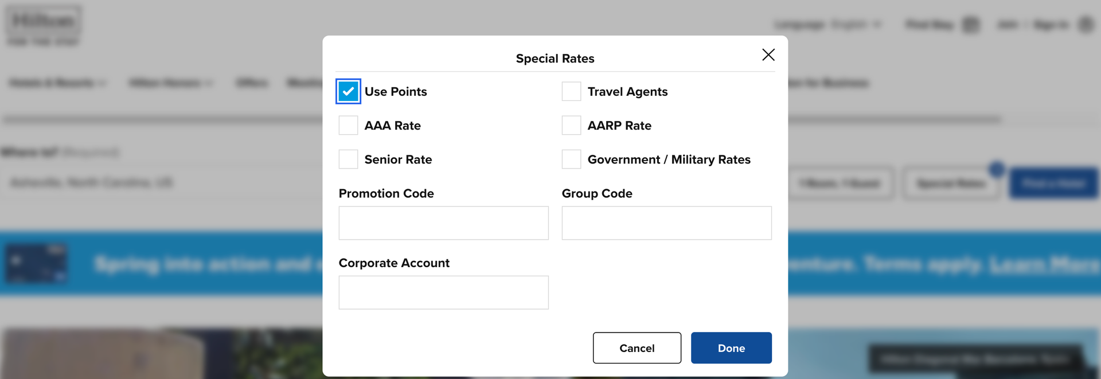The height and width of the screenshot is (379, 1101).
Task: Click Sign In in the header
Action: point(1051,25)
